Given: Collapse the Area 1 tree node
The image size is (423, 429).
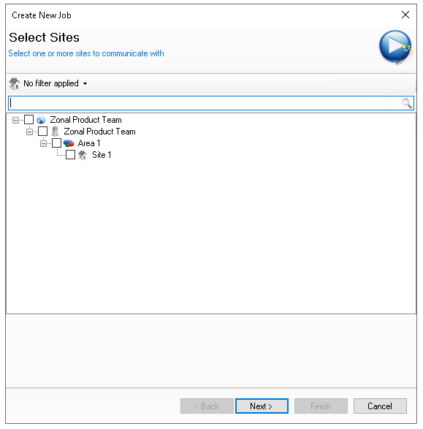Looking at the screenshot, I should [44, 143].
